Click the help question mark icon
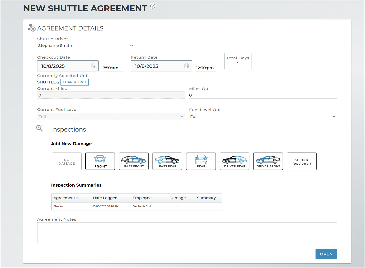Screen dimensions: 365x268 click(153, 6)
